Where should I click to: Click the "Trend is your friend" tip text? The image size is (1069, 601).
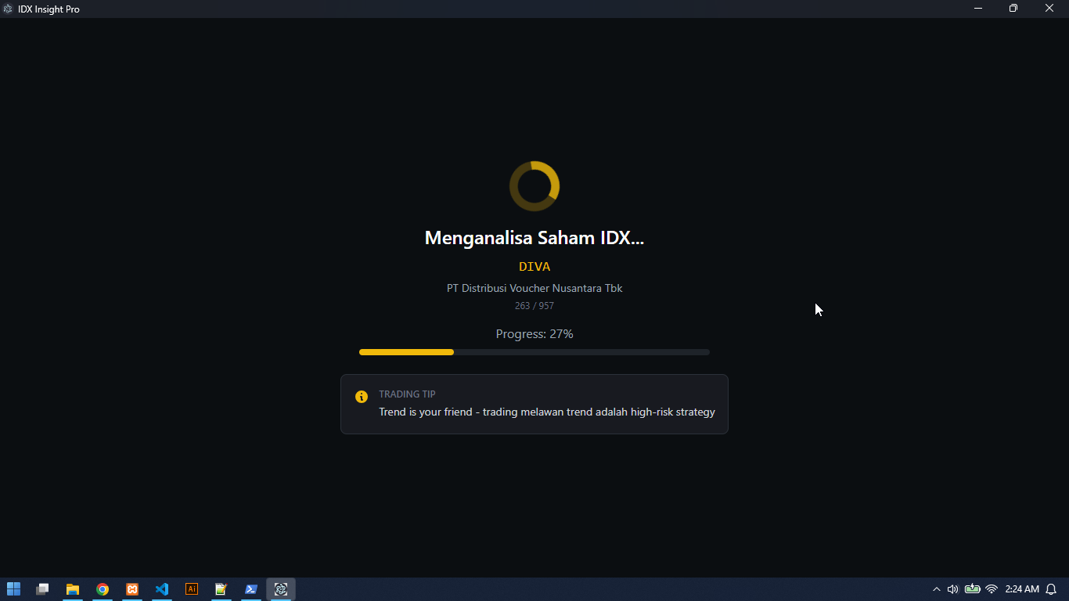point(547,412)
